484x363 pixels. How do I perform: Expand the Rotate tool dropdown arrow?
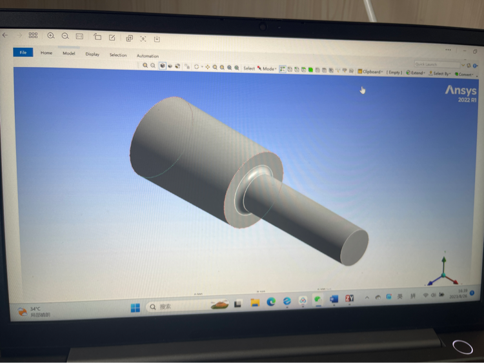pyautogui.click(x=202, y=66)
